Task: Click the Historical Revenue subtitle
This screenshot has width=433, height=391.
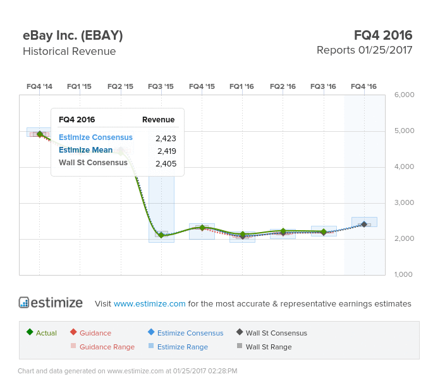Action: pos(70,51)
